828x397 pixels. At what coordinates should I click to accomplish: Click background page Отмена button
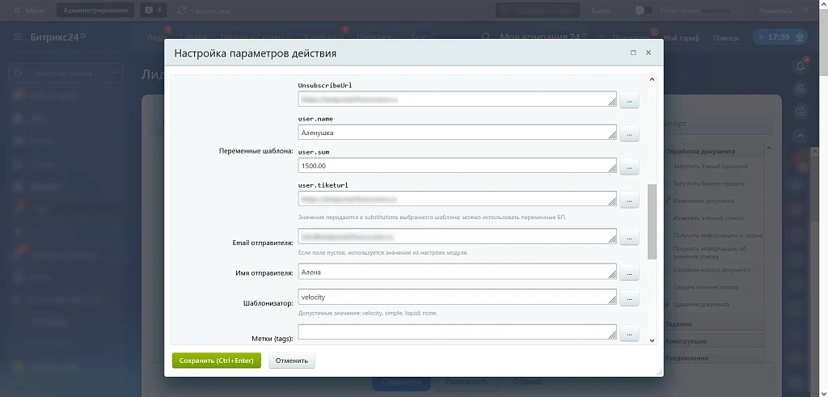coord(527,382)
